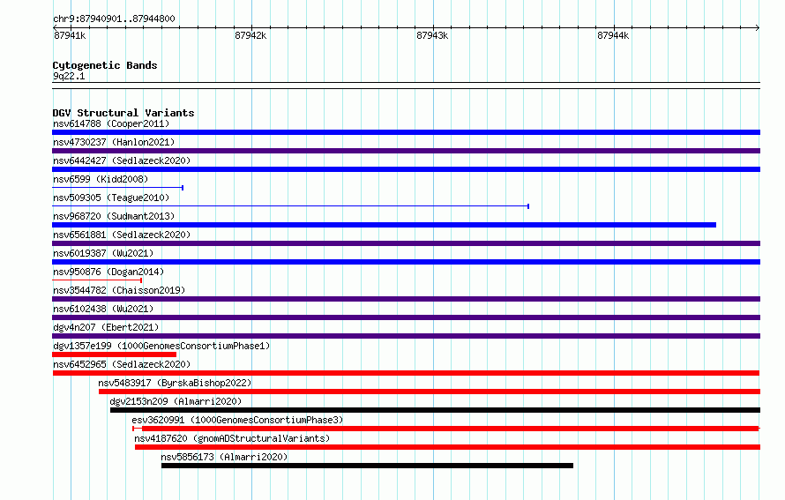
Task: Select the dgv2153n209 black variant bar
Action: coord(435,410)
